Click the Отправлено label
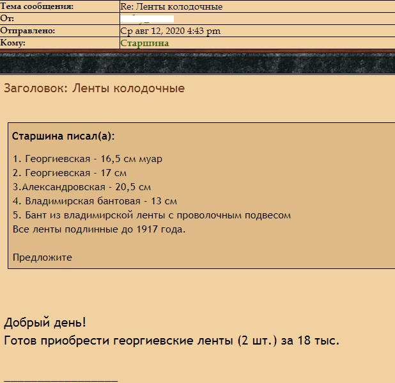 point(28,31)
